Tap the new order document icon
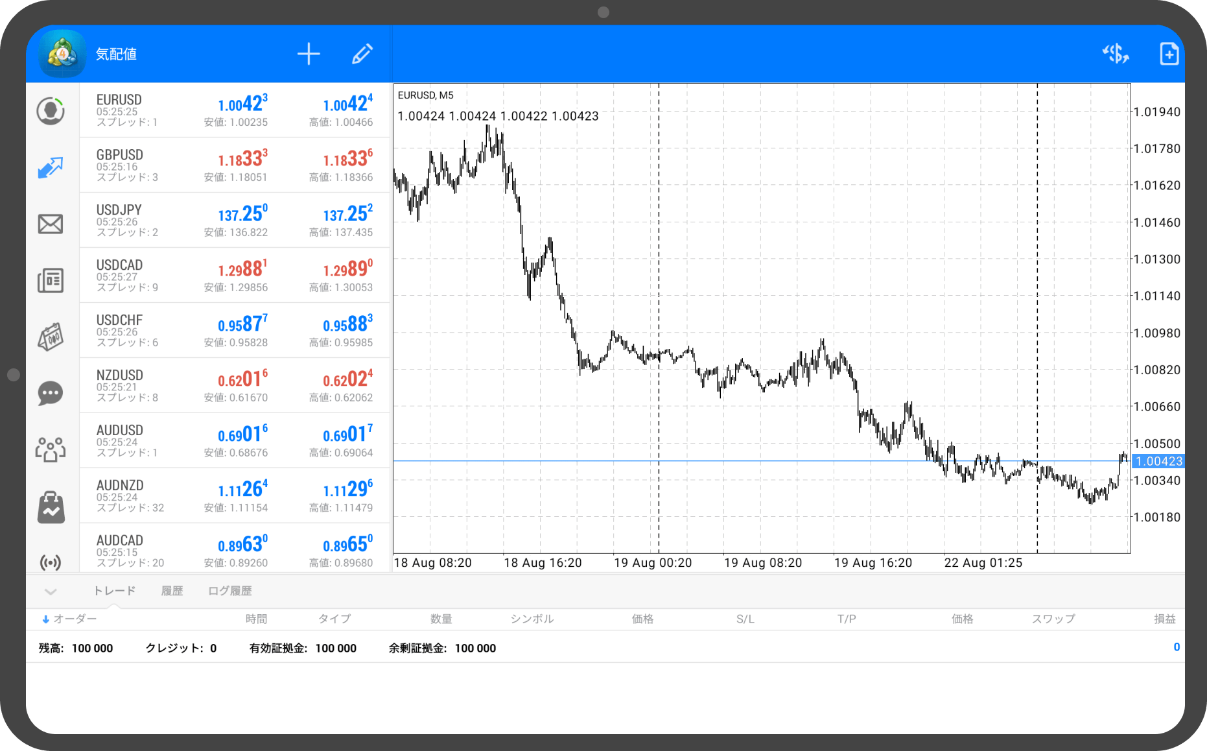The height and width of the screenshot is (751, 1207). pyautogui.click(x=1169, y=54)
